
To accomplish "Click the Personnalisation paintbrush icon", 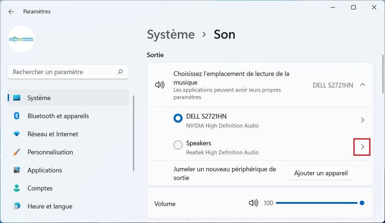I will pyautogui.click(x=17, y=152).
